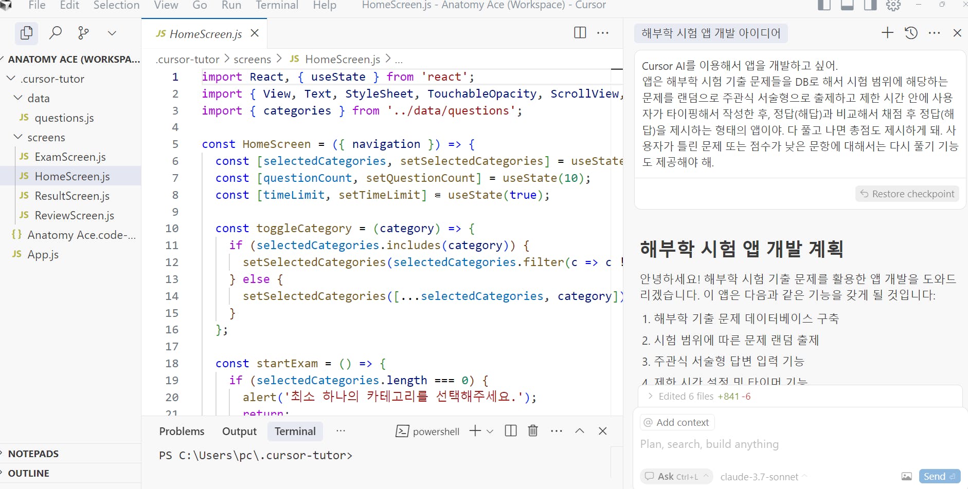The width and height of the screenshot is (968, 489).
Task: Close the bottom terminal panel
Action: tap(603, 431)
